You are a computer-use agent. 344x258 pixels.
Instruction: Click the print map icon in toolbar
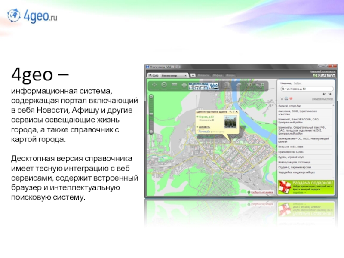(x=184, y=85)
